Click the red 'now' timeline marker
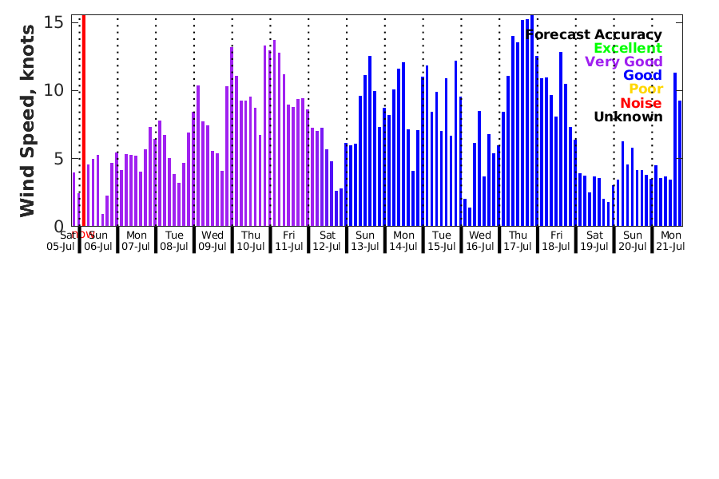 [x=83, y=120]
